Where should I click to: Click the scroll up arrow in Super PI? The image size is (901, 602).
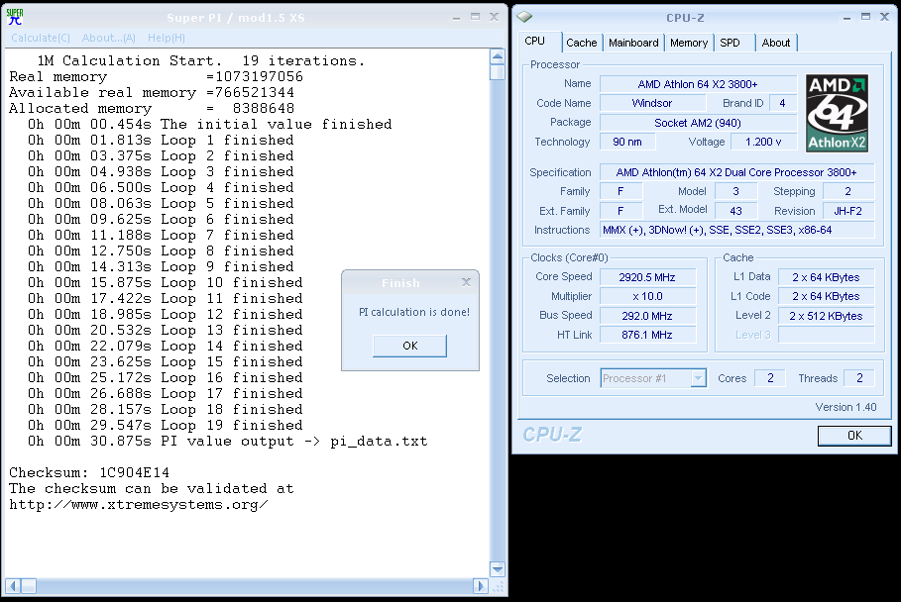point(498,56)
